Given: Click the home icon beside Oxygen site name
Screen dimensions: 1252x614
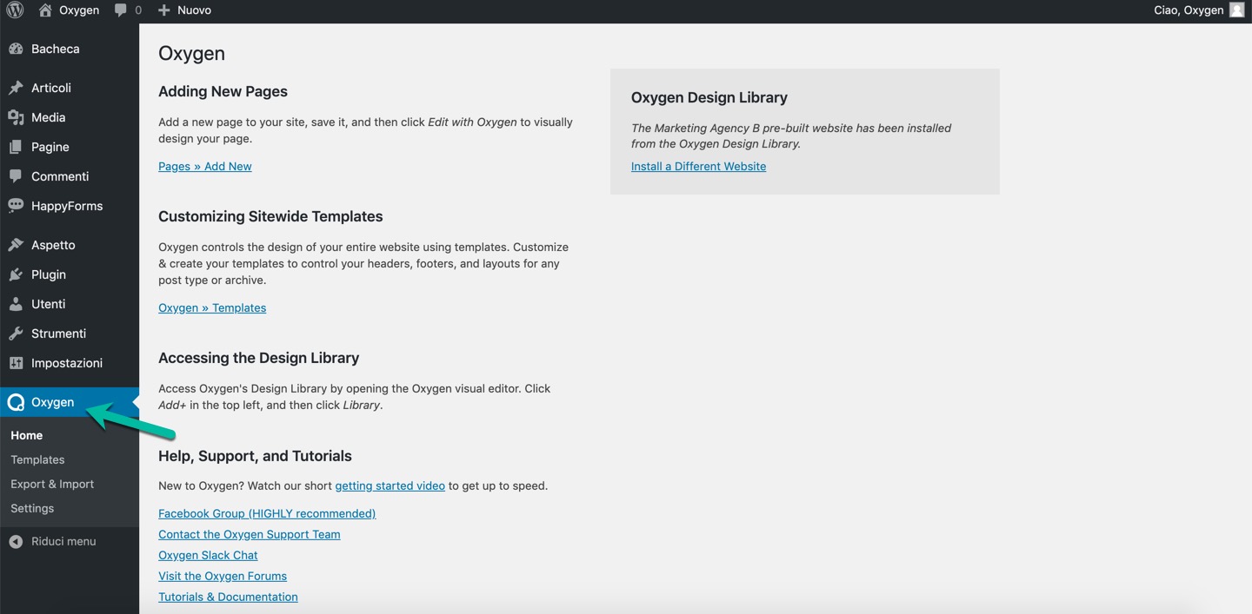Looking at the screenshot, I should (x=46, y=10).
